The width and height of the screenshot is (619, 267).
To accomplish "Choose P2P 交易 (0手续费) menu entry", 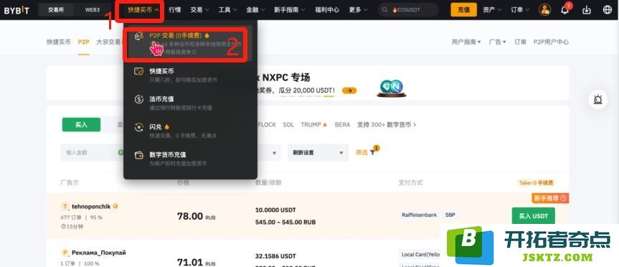I will click(190, 43).
